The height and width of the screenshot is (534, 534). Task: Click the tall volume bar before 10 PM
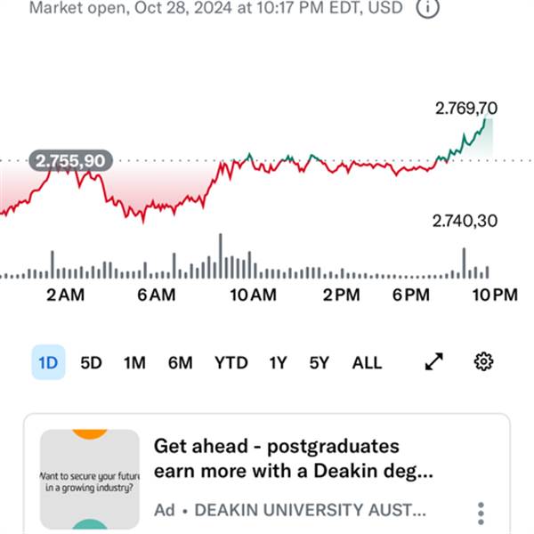pyautogui.click(x=464, y=263)
